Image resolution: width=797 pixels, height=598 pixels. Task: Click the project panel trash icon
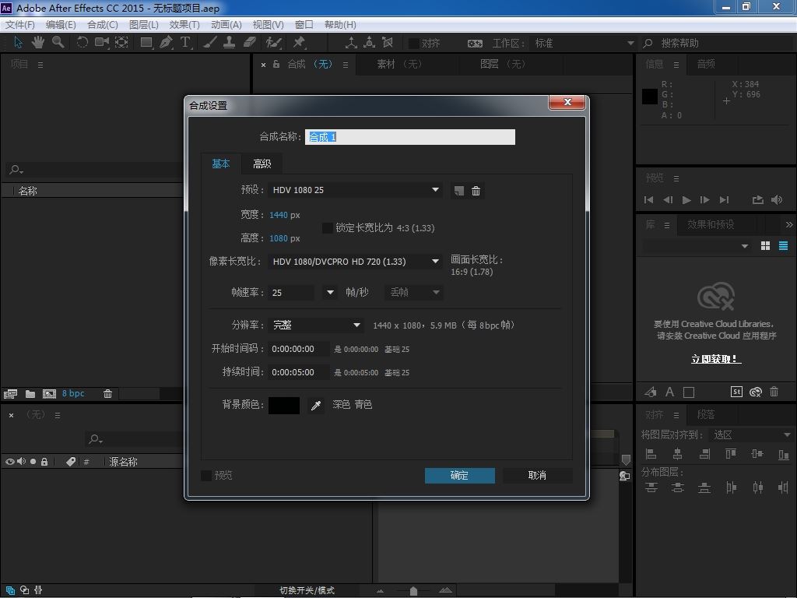[107, 393]
